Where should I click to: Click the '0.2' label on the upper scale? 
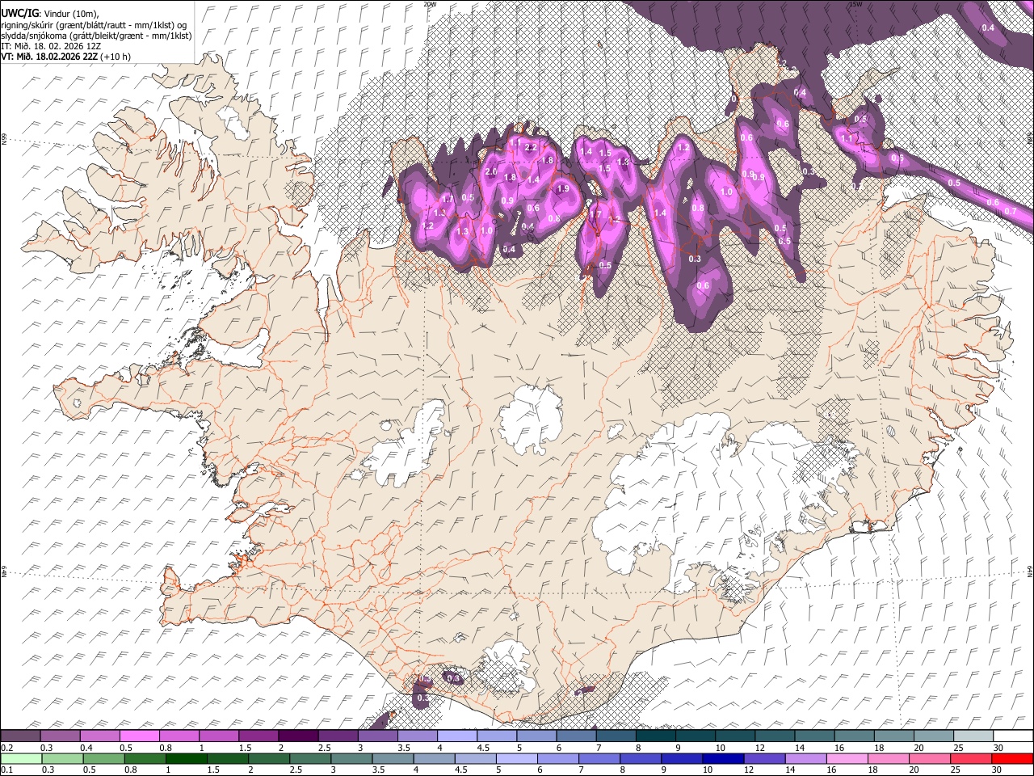point(6,747)
